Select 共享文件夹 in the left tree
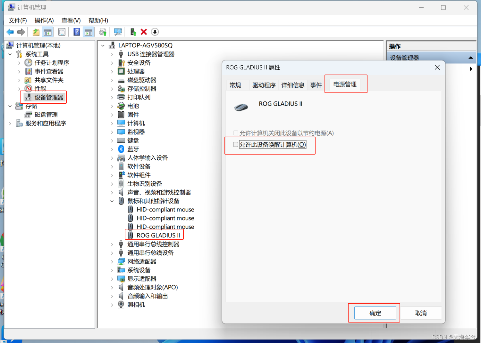 point(49,80)
